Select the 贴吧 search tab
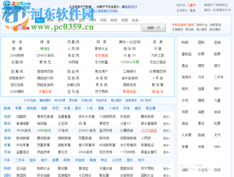Viewport: 234px width, 177px height. (x=114, y=20)
